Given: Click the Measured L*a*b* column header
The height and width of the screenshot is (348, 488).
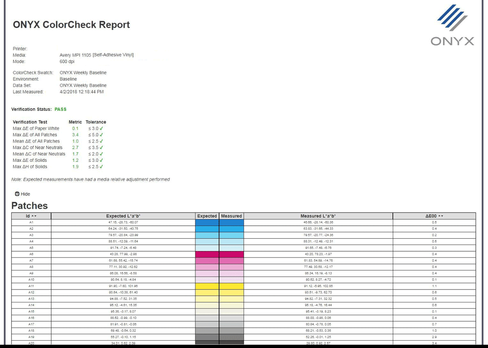Looking at the screenshot, I should [x=318, y=216].
